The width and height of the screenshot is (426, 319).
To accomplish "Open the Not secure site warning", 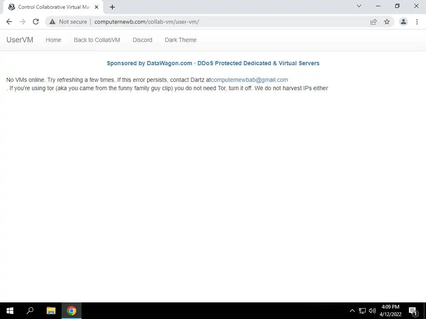I will click(68, 22).
